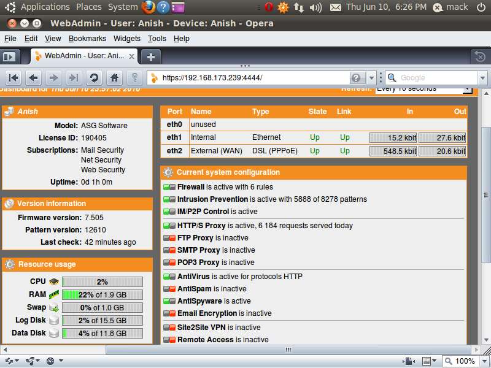This screenshot has width=491, height=368.
Task: Click the Site2Site VPN link
Action: [x=201, y=328]
